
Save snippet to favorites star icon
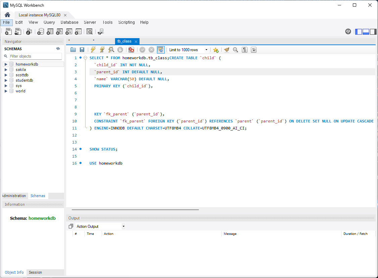point(216,50)
